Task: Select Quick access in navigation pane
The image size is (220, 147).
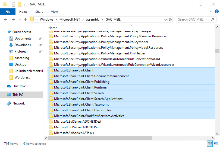Action: 22,32
